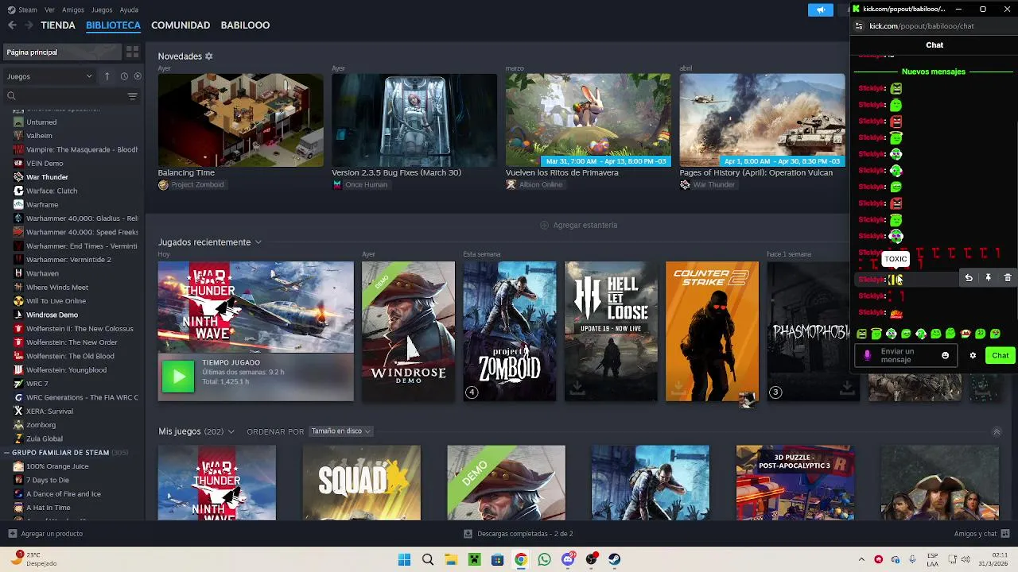The height and width of the screenshot is (572, 1018).
Task: Collapse GRUPO FAMILIAR DE STEAM category
Action: pyautogui.click(x=6, y=453)
